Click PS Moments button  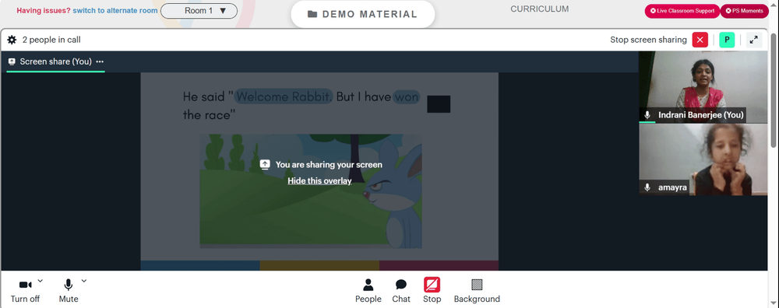[744, 11]
